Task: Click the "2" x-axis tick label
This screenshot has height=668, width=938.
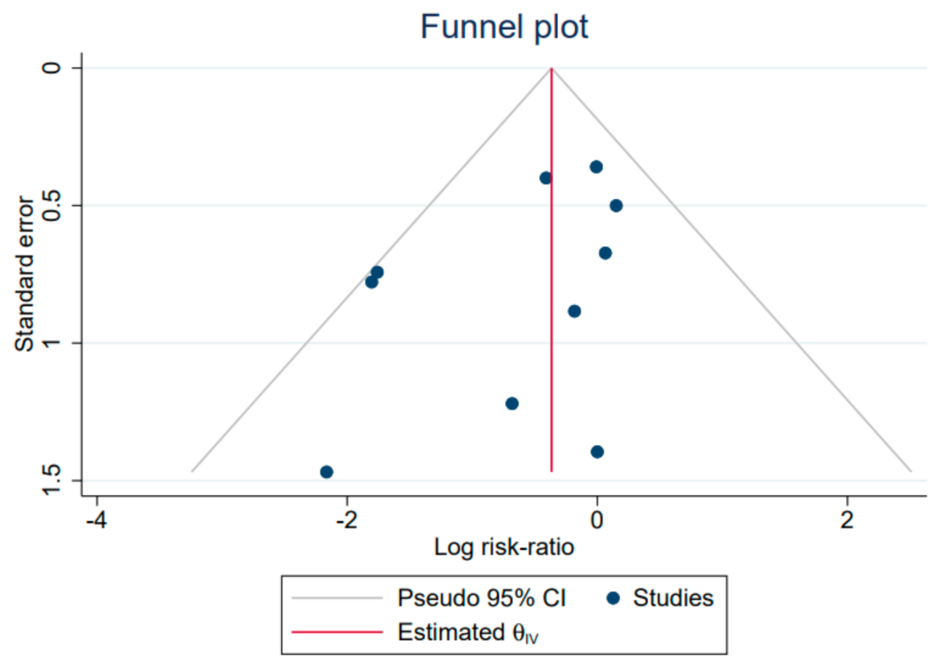Action: pos(846,519)
